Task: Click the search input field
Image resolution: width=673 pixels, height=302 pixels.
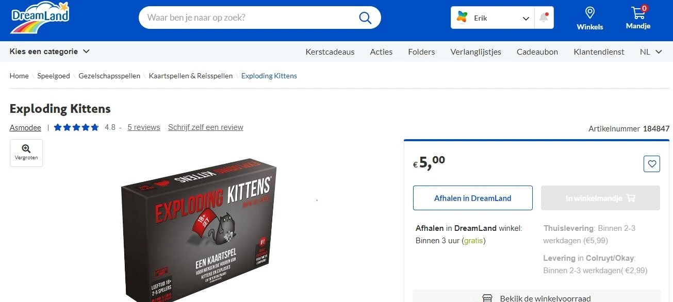Action: coord(250,18)
